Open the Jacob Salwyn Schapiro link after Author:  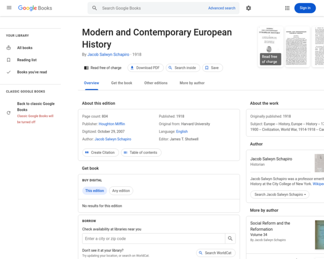113,139
